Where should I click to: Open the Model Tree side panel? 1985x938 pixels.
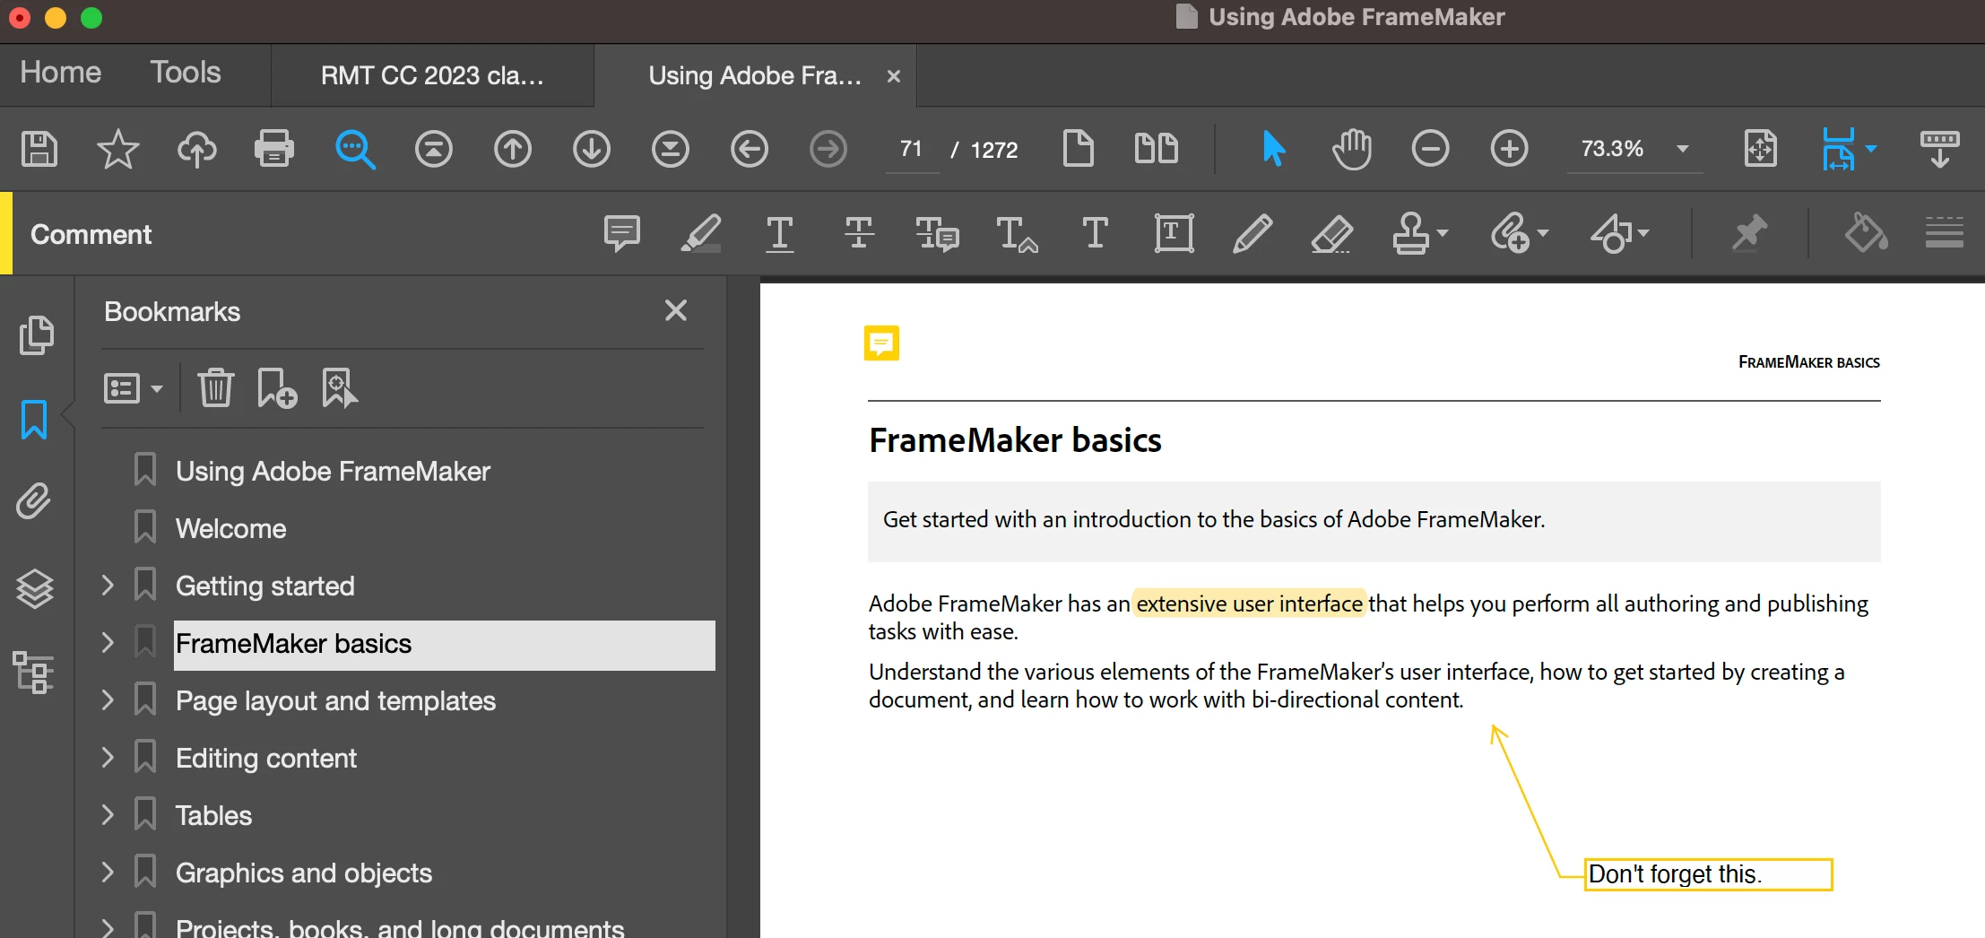pos(34,673)
